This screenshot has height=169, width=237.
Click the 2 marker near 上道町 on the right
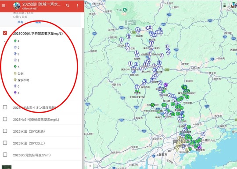[x=203, y=134]
